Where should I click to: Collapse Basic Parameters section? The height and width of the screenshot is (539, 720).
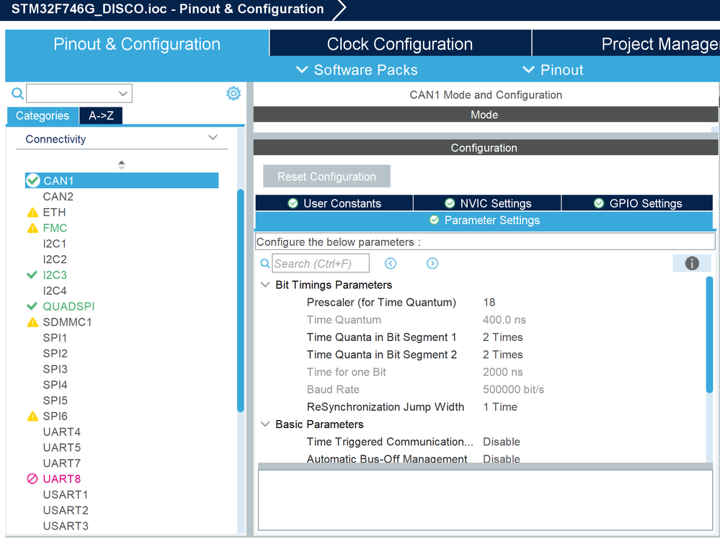pyautogui.click(x=265, y=424)
